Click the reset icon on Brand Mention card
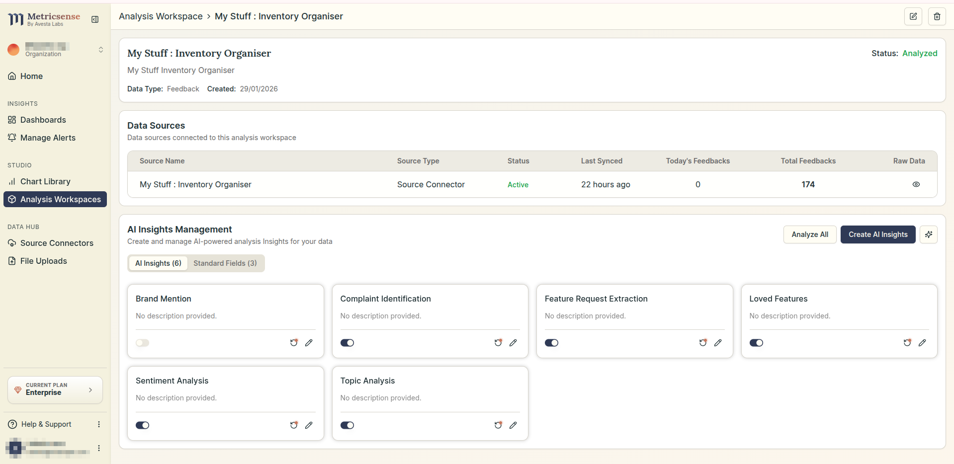Viewport: 954px width, 464px height. point(294,342)
